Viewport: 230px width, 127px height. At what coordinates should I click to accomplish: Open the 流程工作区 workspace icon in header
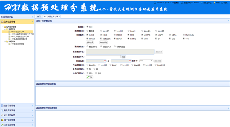(x=201, y=2)
